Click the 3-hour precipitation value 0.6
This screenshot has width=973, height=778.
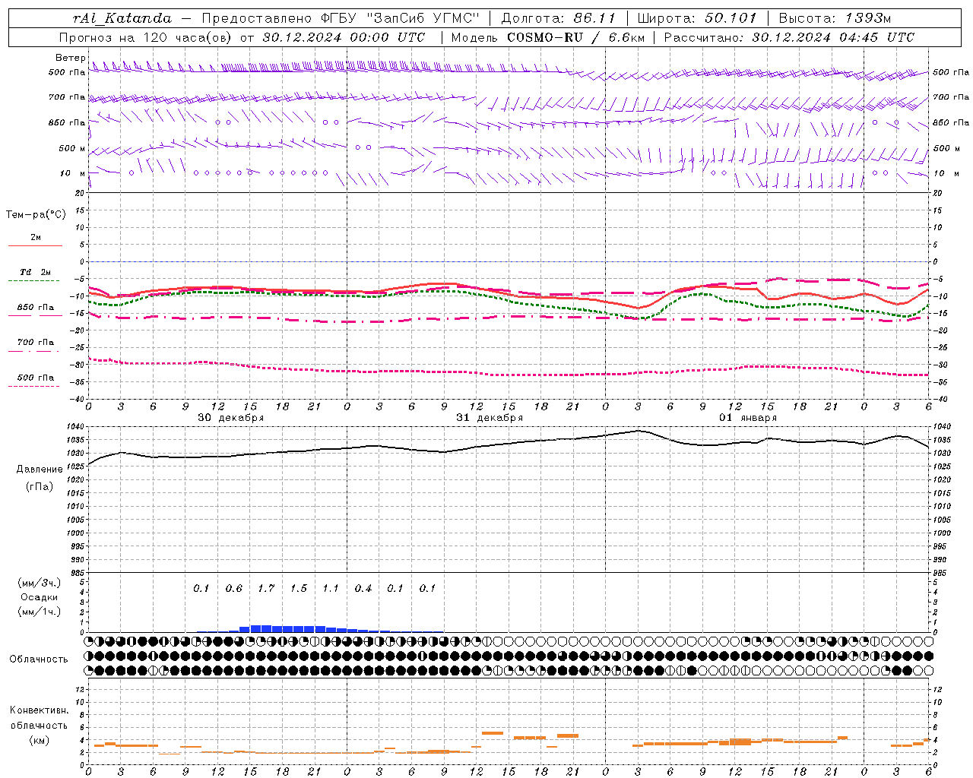tap(234, 588)
